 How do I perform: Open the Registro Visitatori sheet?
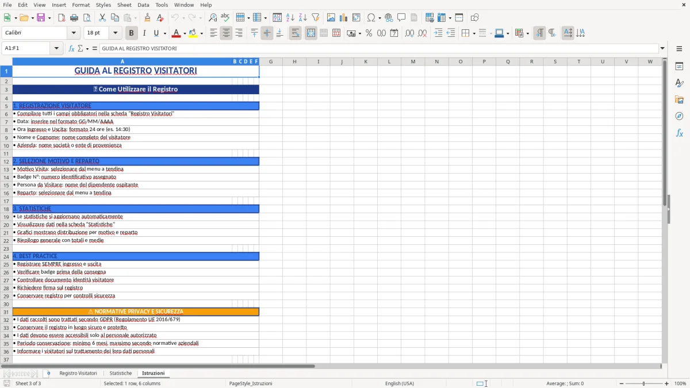78,373
